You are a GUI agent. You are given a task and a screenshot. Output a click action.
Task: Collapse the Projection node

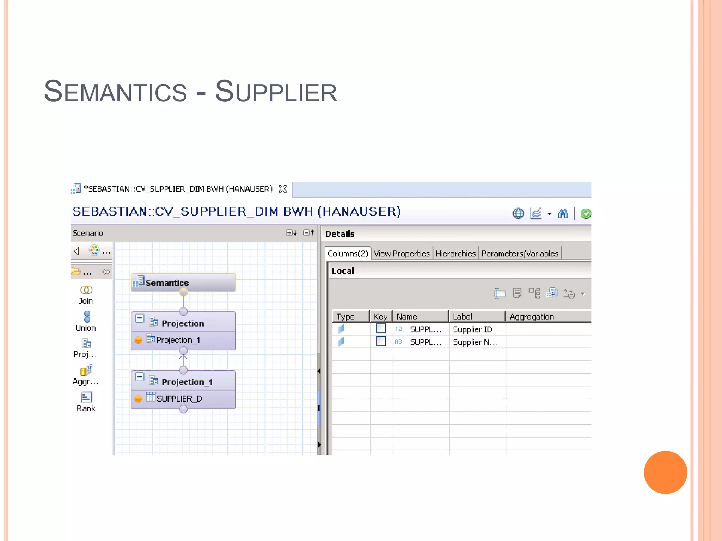[x=140, y=318]
